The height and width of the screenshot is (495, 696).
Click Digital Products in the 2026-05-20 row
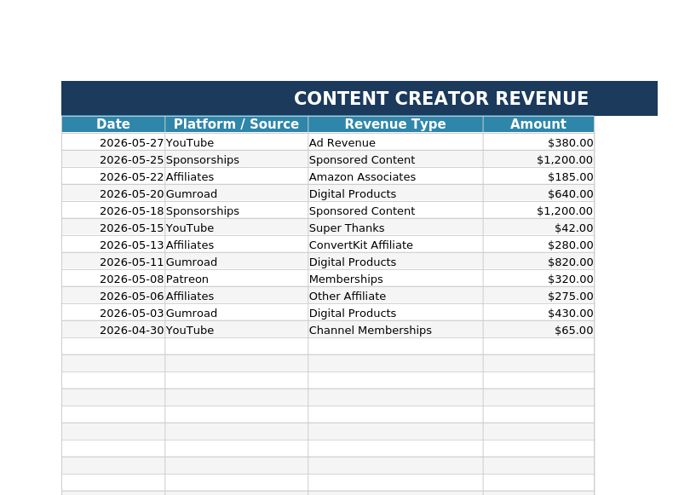tap(395, 194)
